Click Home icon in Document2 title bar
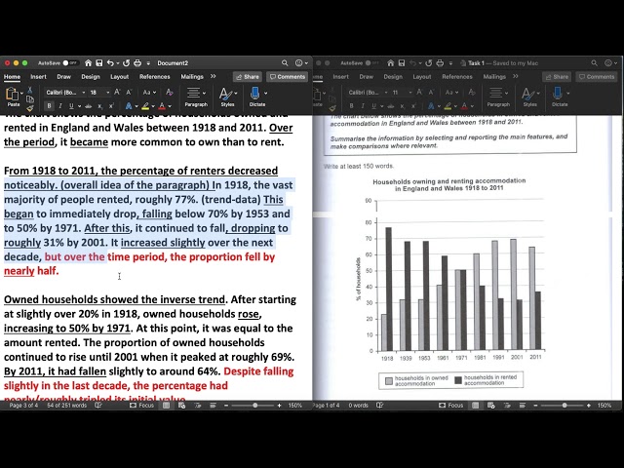 point(89,62)
